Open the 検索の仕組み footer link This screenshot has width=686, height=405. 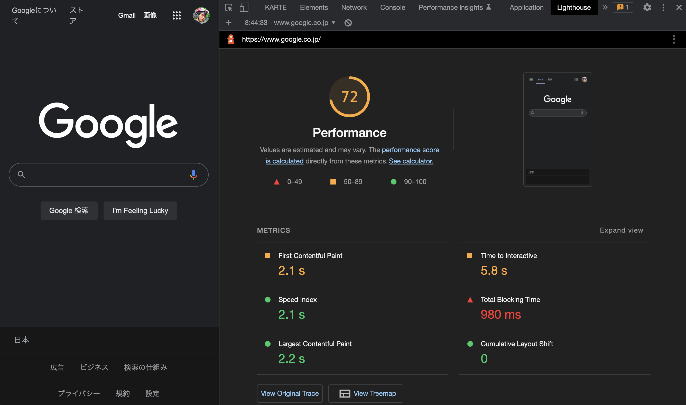[x=145, y=367]
